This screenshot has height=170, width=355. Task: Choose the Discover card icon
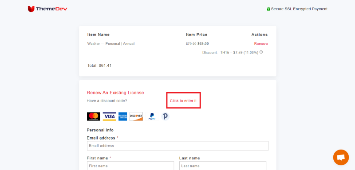[136, 116]
